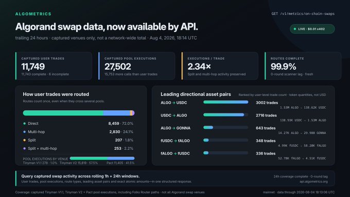
Task: Click the arrow between fUSDC and fALGO
Action: click(176, 141)
